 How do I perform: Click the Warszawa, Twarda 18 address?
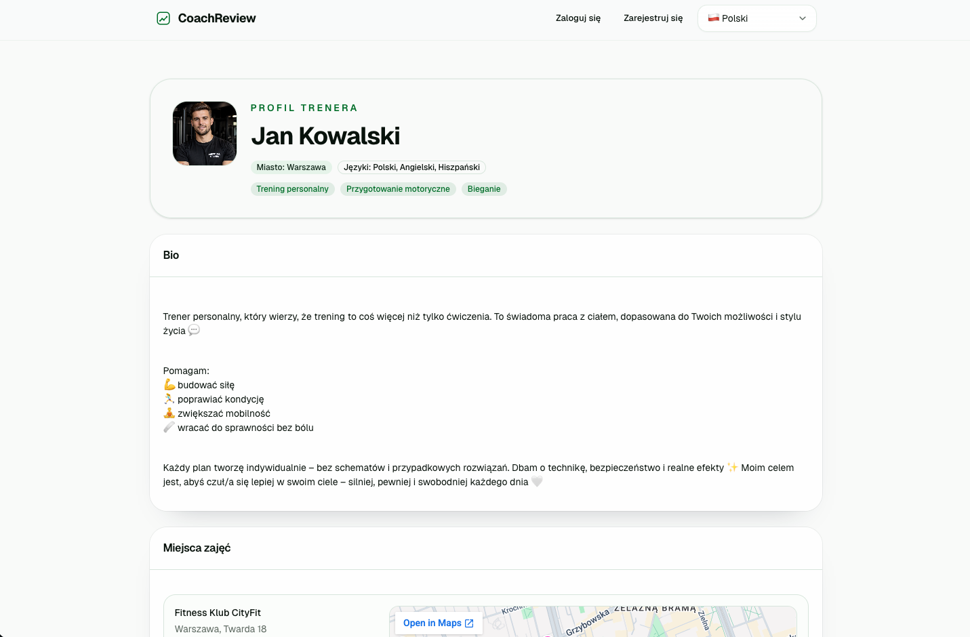[221, 629]
